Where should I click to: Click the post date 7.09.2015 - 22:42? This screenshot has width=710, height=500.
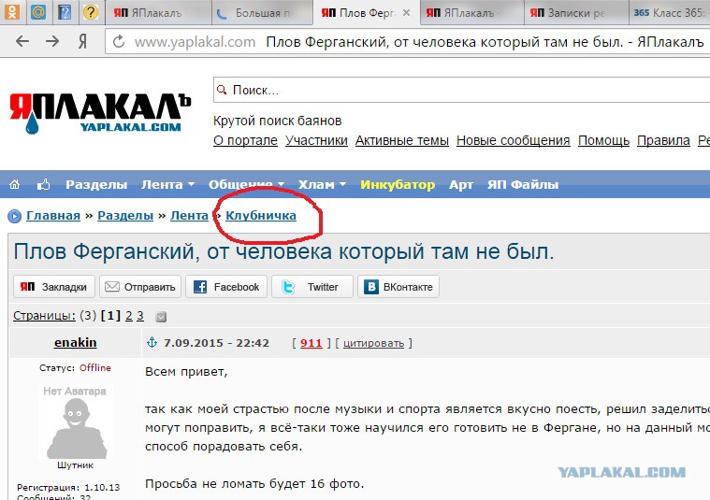tap(216, 343)
